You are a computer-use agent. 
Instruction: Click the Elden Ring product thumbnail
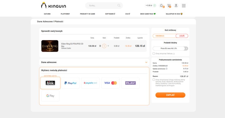coord(50,46)
